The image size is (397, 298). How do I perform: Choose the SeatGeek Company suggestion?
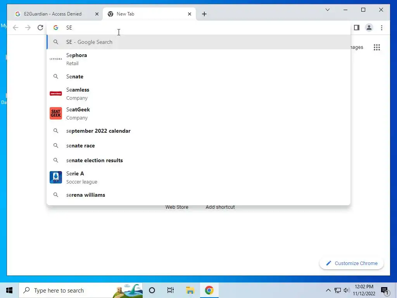198,113
